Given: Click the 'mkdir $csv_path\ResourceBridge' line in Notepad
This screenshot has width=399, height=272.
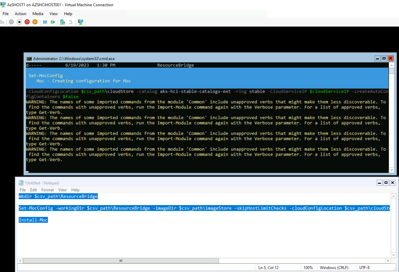Looking at the screenshot, I should [58, 196].
